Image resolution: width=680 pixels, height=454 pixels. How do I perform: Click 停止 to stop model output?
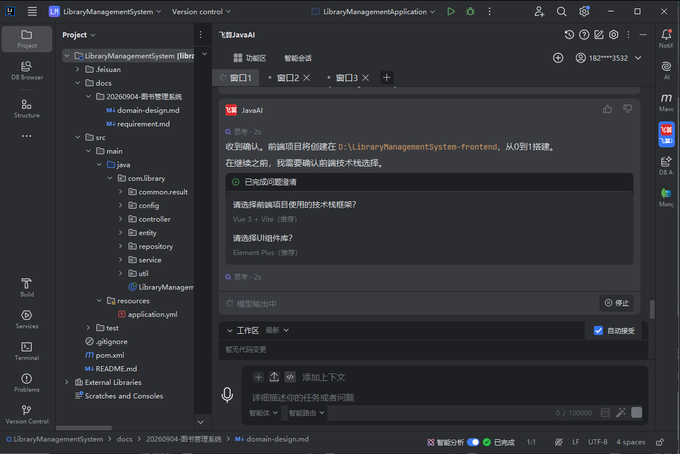[617, 303]
